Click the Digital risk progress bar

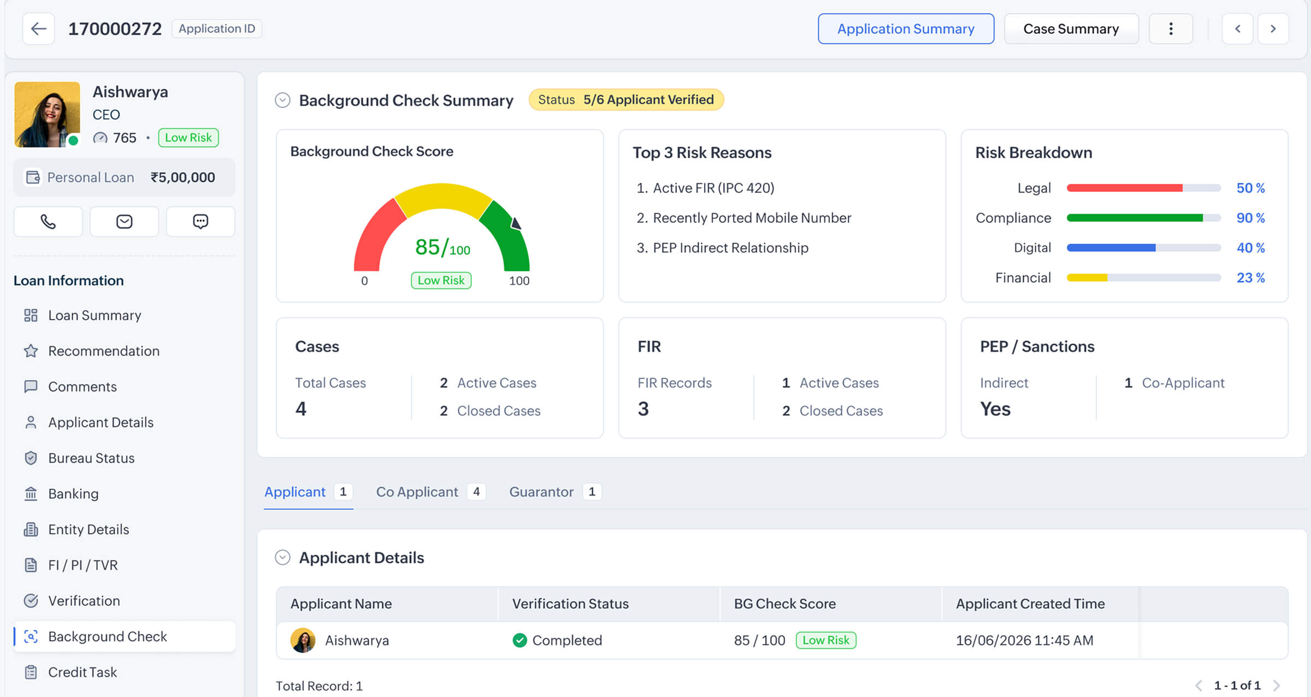(1144, 247)
